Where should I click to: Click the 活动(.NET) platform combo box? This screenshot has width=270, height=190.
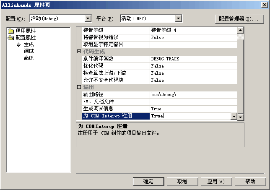151,18
